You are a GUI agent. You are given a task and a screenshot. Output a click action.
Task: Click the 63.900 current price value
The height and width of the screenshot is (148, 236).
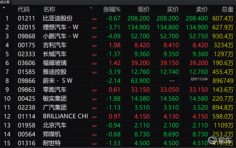140,80
